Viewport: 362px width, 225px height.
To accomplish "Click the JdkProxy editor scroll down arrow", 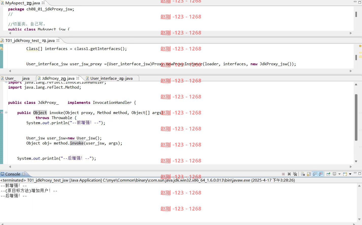I will click(x=356, y=162).
